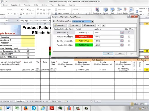Open the font name Calibri dropdown
149x111 pixels.
21,10
